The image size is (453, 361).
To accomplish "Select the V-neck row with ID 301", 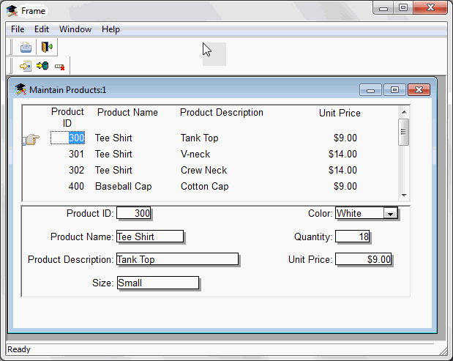I will tap(195, 155).
